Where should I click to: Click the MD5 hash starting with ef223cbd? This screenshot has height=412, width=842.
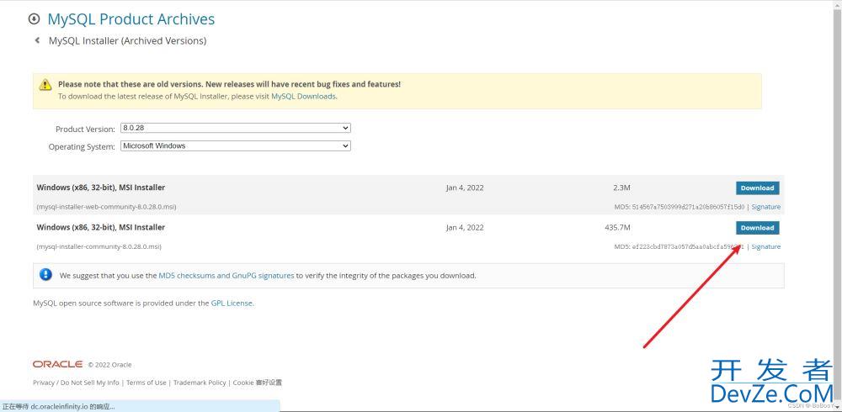point(687,246)
